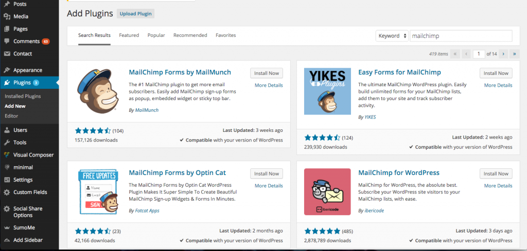Click the Appearance paintbrush icon

point(7,70)
